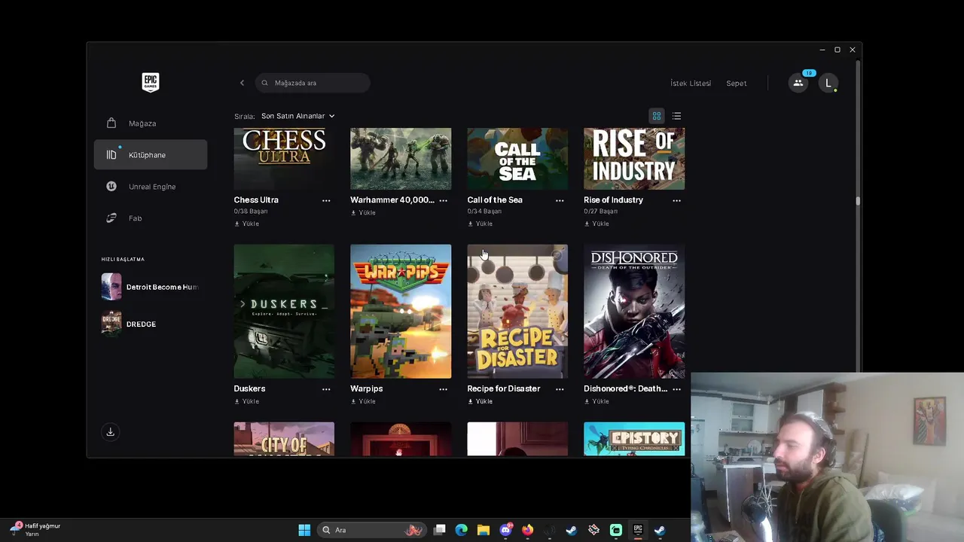Install Warpips via Yükle
Screen dimensions: 964x542
point(363,401)
